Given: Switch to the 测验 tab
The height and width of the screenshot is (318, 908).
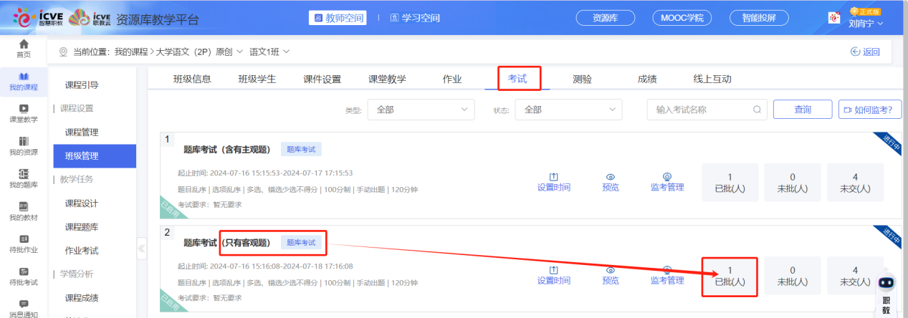Looking at the screenshot, I should 582,79.
